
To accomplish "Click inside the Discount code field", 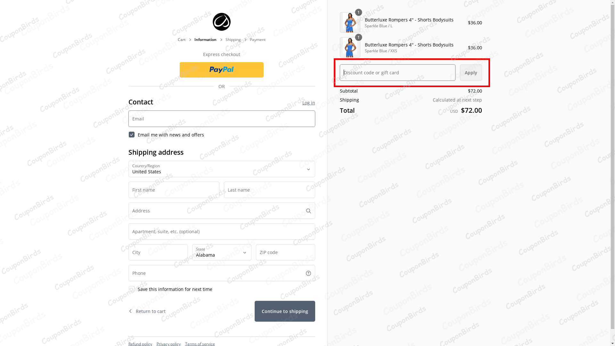I will [397, 72].
